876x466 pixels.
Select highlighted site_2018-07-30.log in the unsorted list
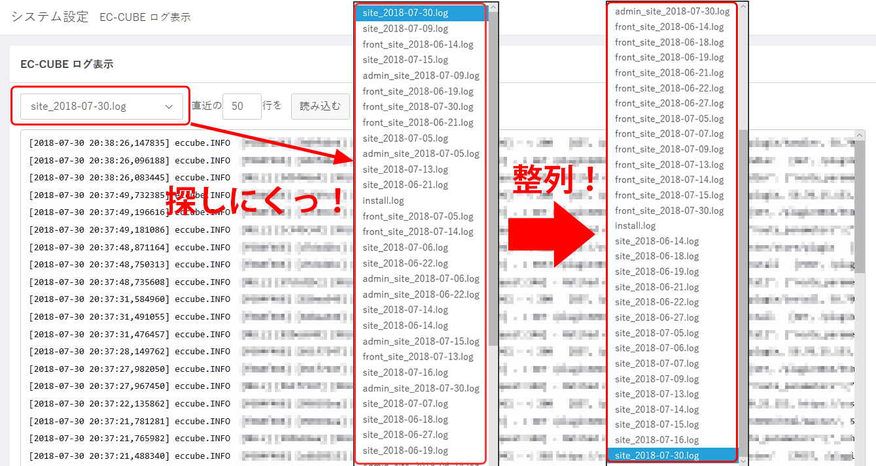[x=421, y=13]
